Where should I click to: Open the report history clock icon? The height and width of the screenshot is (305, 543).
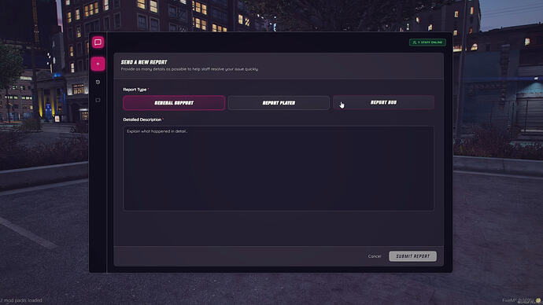click(98, 83)
